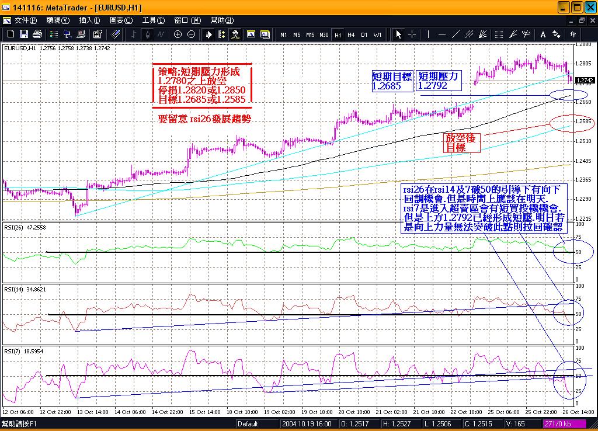Screen dimensions: 598x431
Task: Click status bar date 2004.10.19 16:00
Action: coord(307,424)
